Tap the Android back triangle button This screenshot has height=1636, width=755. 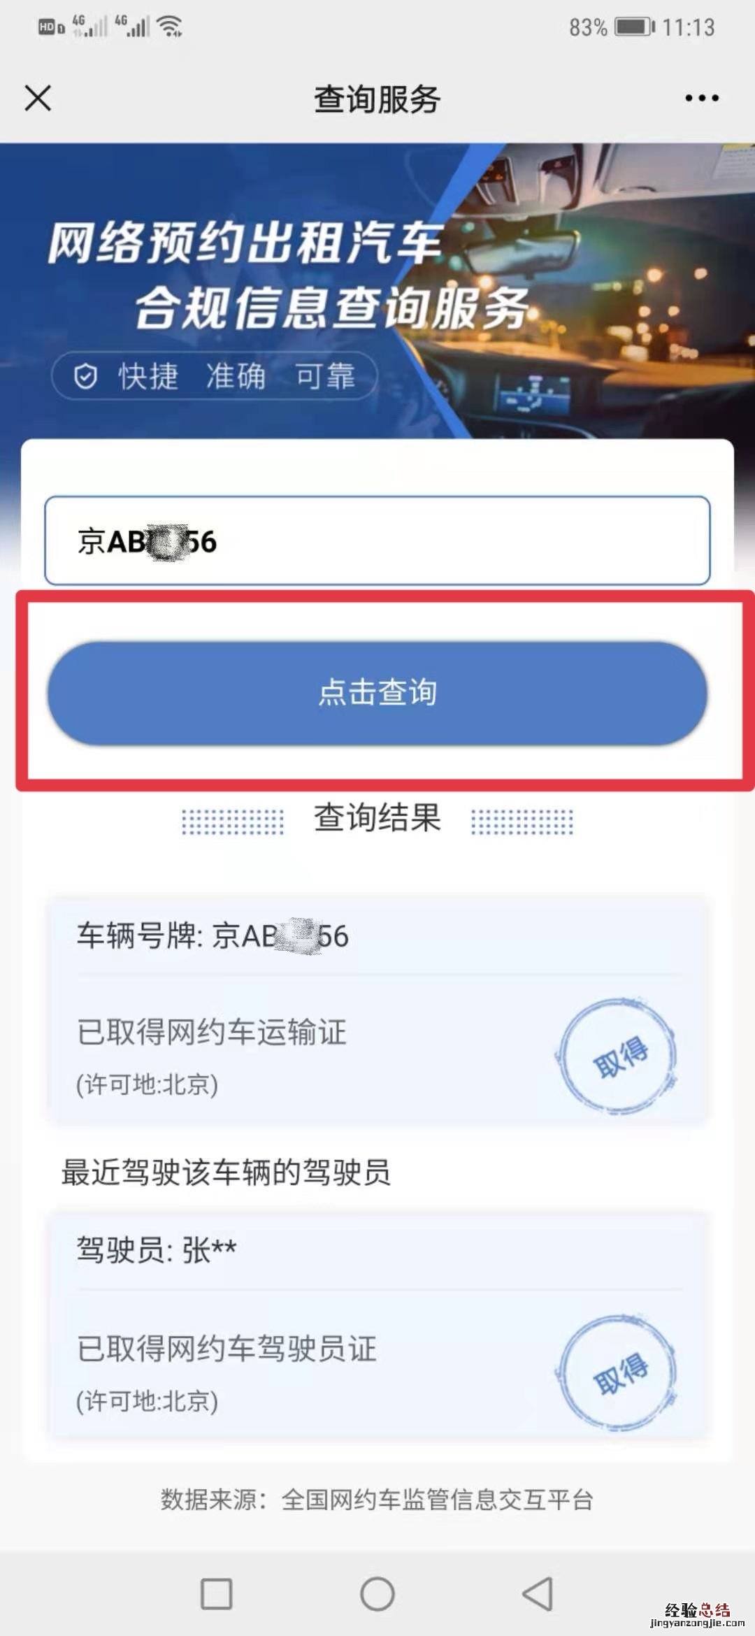coord(538,1594)
